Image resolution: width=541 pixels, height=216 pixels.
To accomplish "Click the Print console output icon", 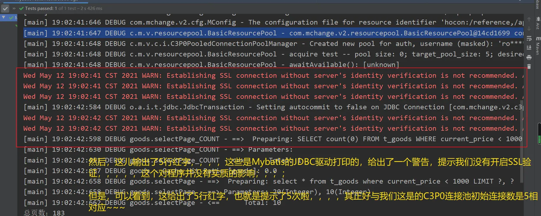I will [x=529, y=57].
